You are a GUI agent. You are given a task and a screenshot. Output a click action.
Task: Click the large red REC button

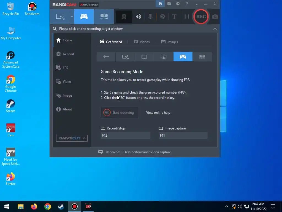pyautogui.click(x=201, y=17)
